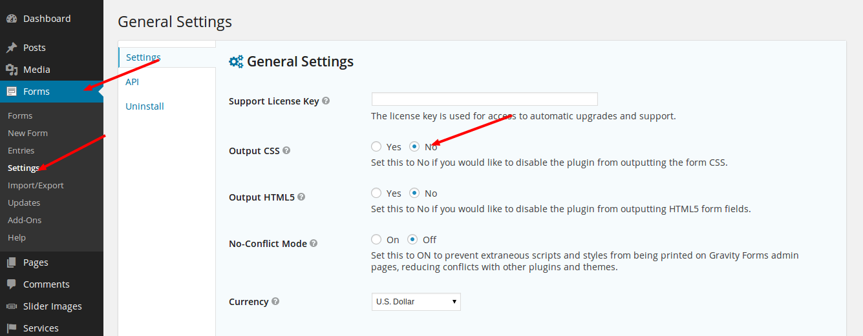The height and width of the screenshot is (336, 863).
Task: Click the help icon next to Currency
Action: pyautogui.click(x=275, y=302)
